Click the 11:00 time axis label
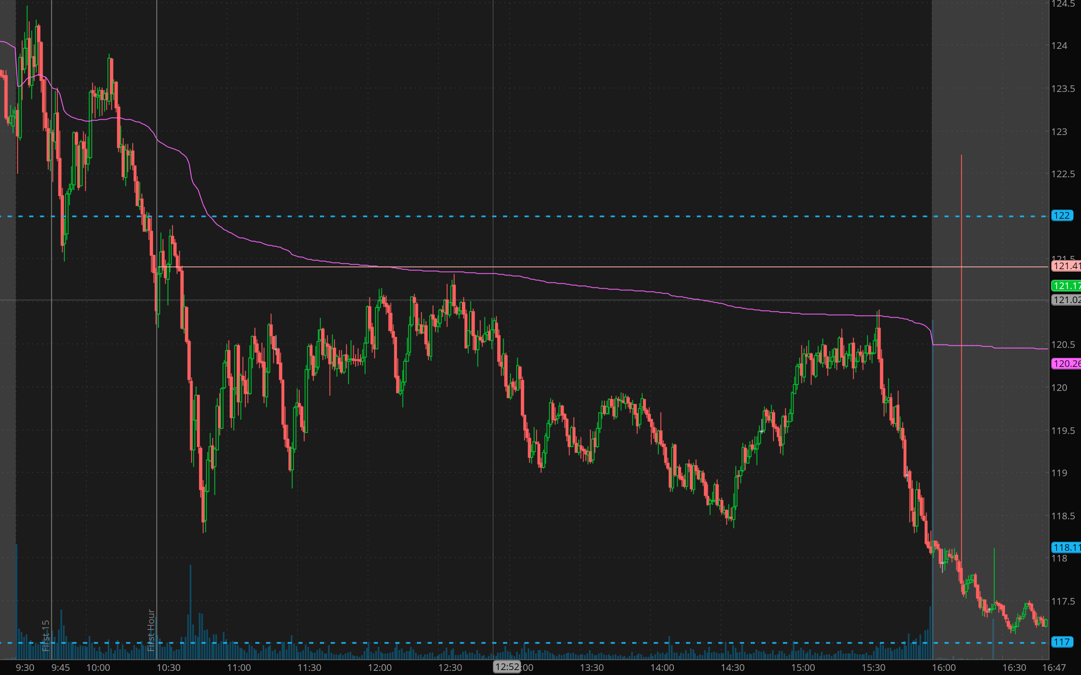Viewport: 1081px width, 675px height. 239,668
